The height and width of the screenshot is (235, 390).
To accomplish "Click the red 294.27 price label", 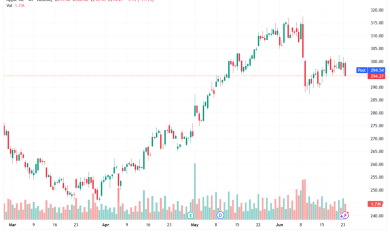I will [376, 76].
